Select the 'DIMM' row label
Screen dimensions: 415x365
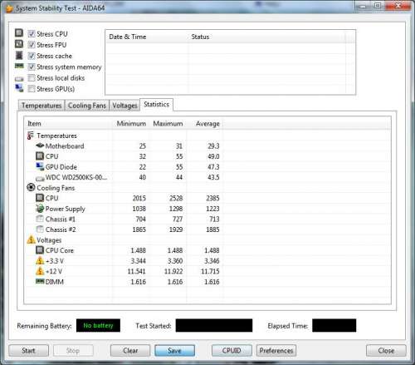pyautogui.click(x=55, y=282)
